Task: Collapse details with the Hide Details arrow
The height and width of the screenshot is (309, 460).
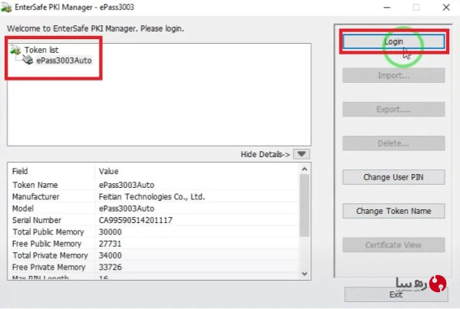Action: tap(301, 154)
